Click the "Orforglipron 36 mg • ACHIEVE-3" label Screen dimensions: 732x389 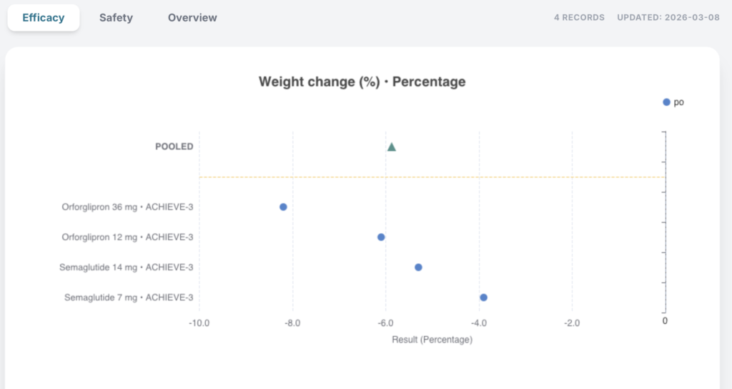127,207
